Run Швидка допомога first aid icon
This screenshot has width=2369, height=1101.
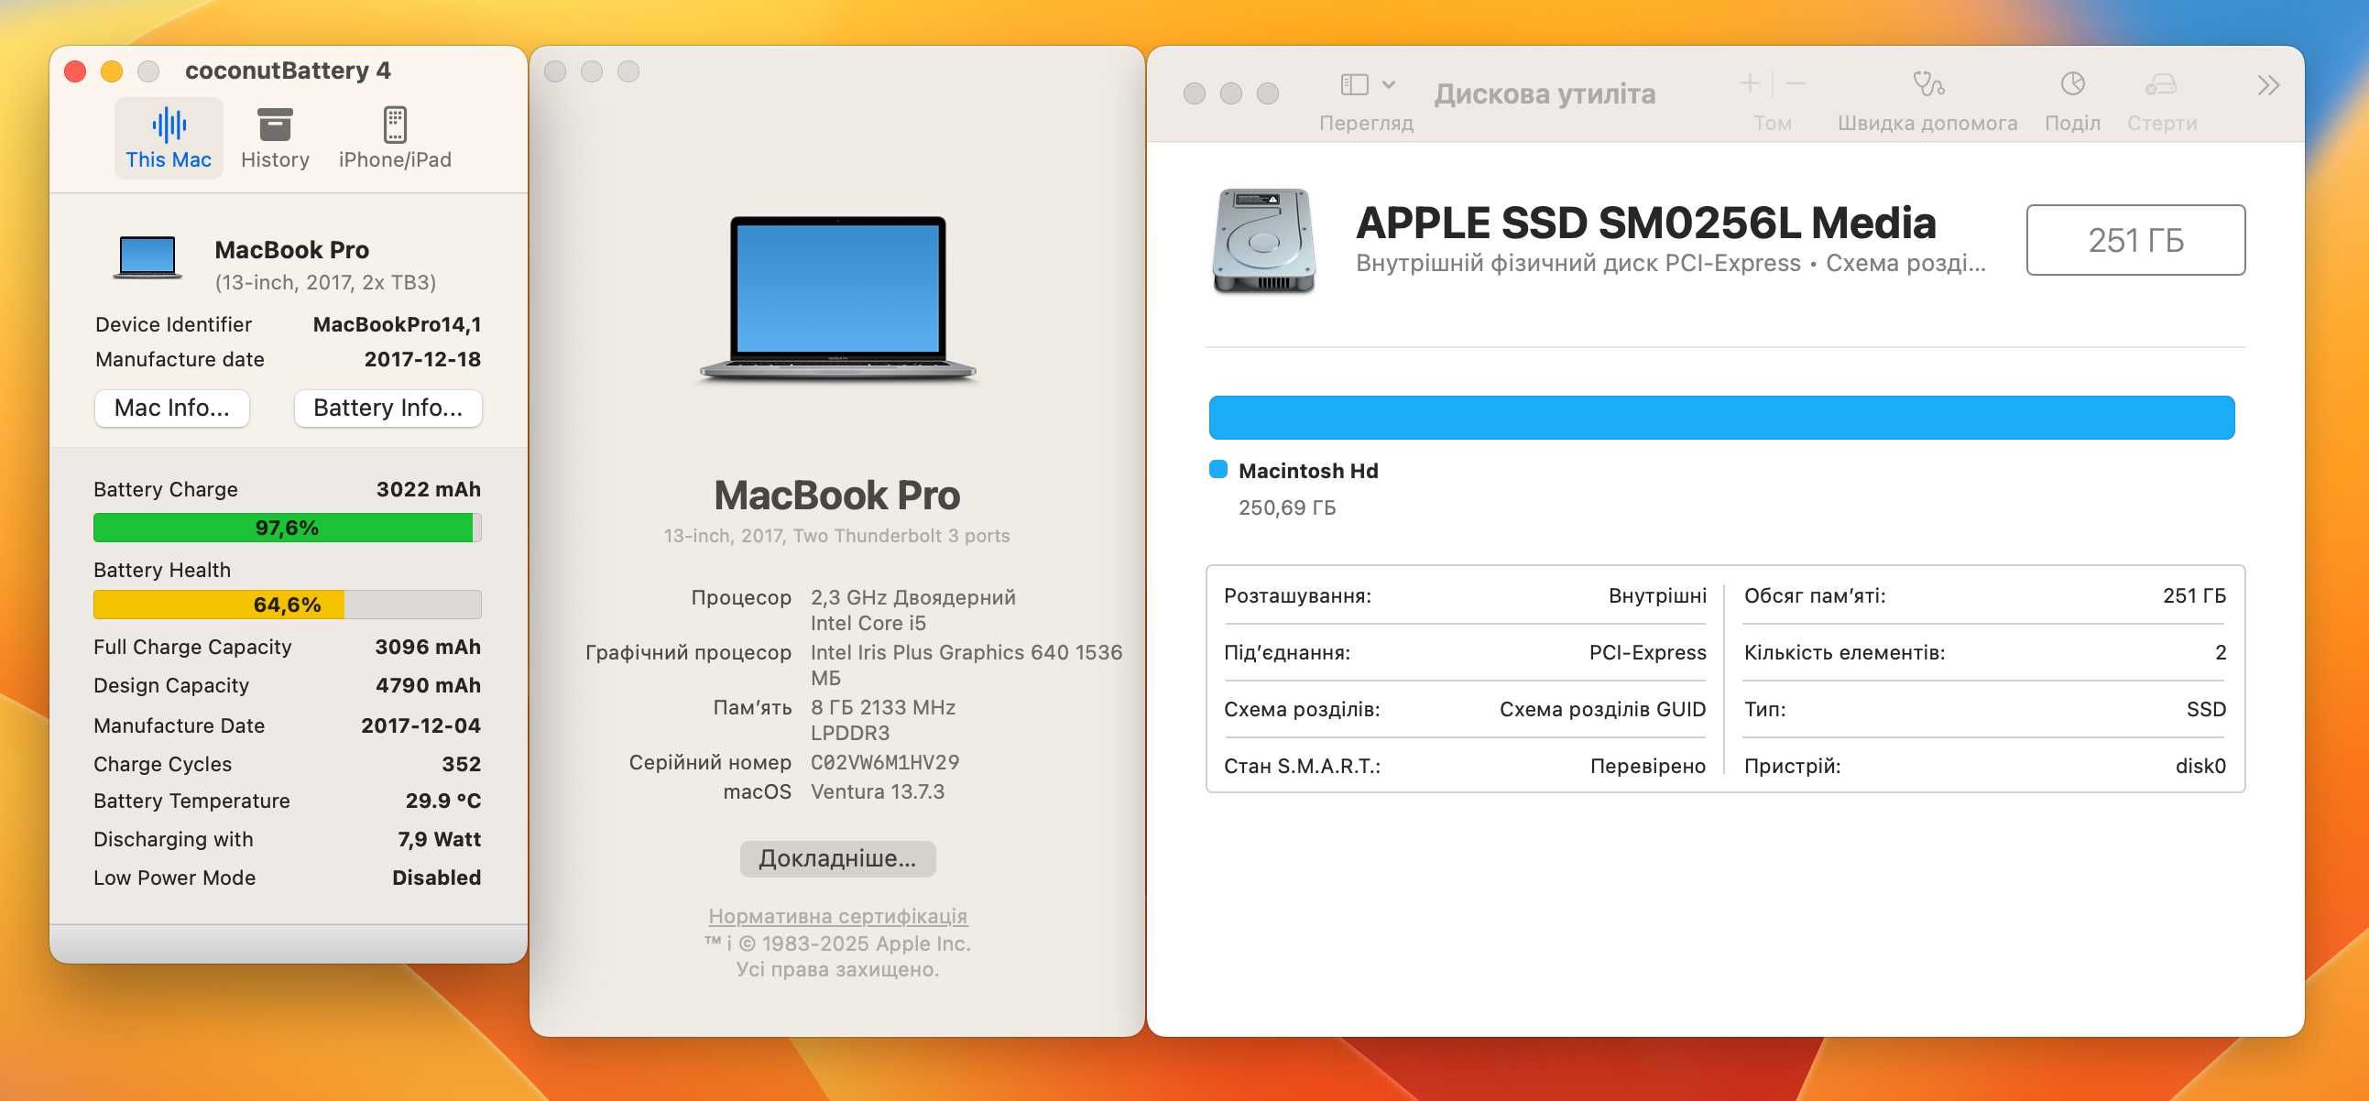pos(1927,84)
